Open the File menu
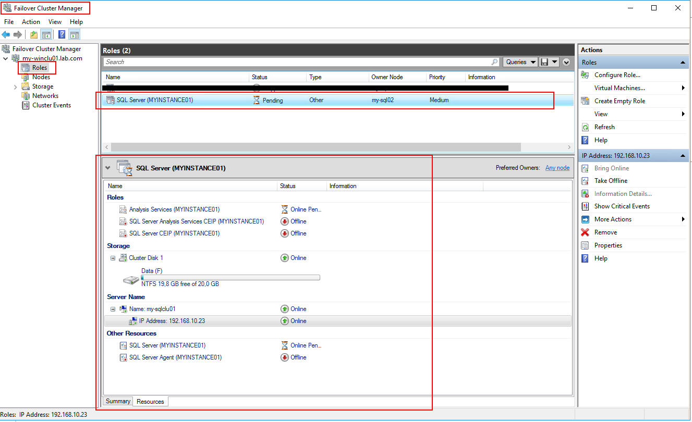The height and width of the screenshot is (422, 692). tap(9, 22)
